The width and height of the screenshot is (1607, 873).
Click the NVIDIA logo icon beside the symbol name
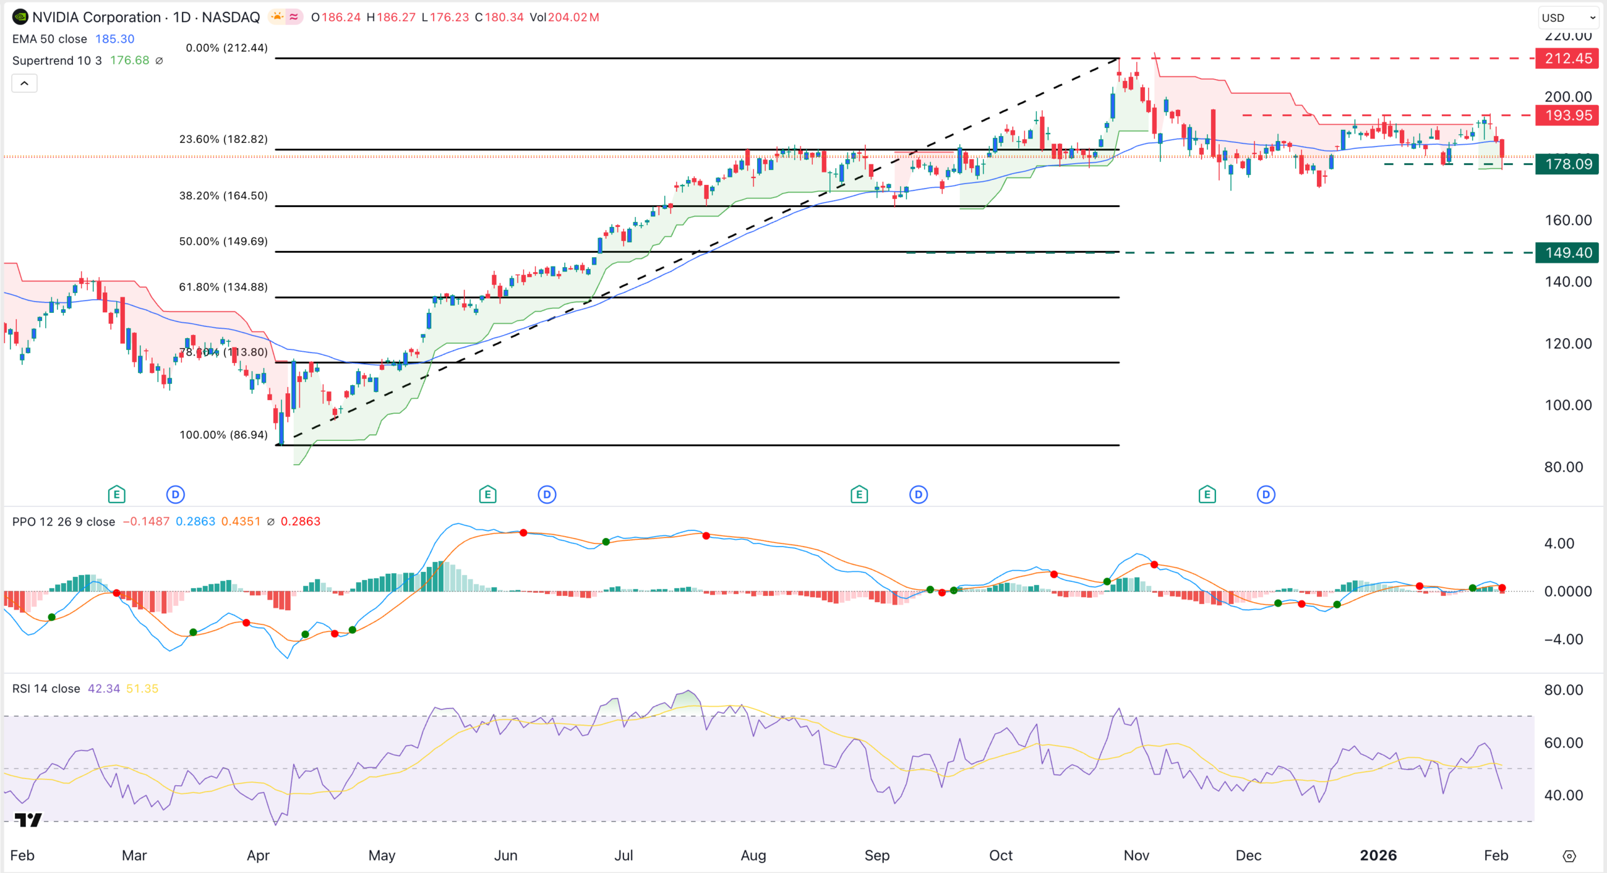(x=20, y=17)
